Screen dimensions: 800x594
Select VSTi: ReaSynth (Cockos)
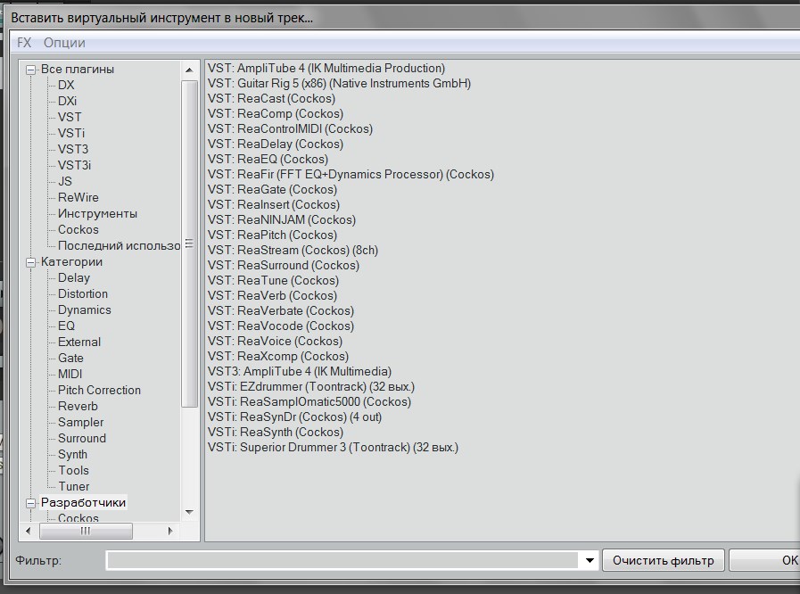point(275,433)
